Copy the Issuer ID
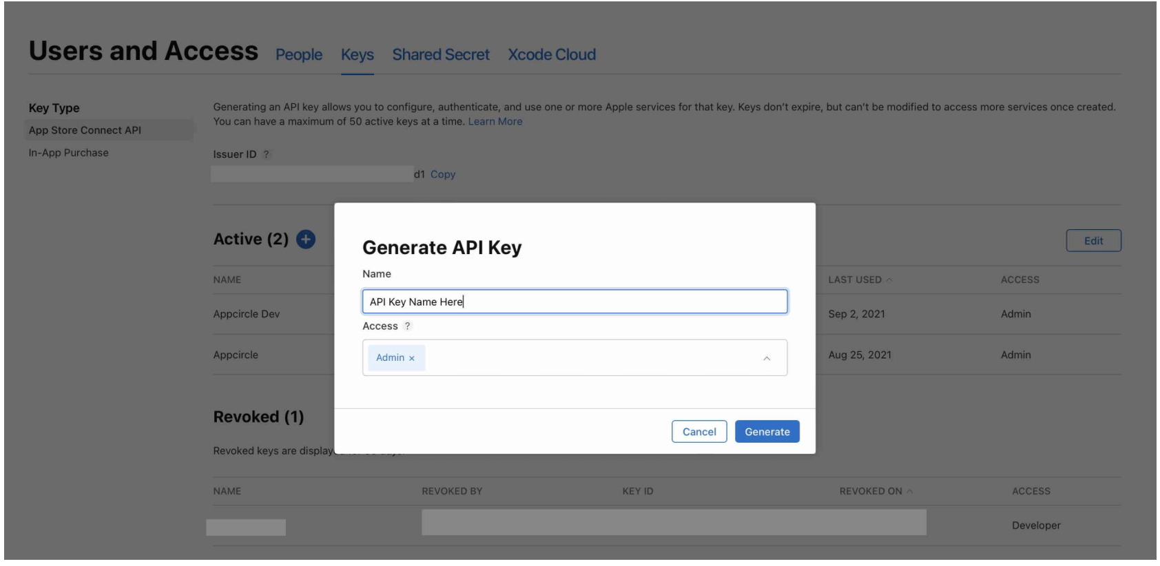This screenshot has width=1160, height=566. click(443, 174)
